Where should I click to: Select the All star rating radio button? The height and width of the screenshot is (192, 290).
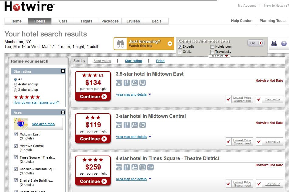click(x=15, y=79)
